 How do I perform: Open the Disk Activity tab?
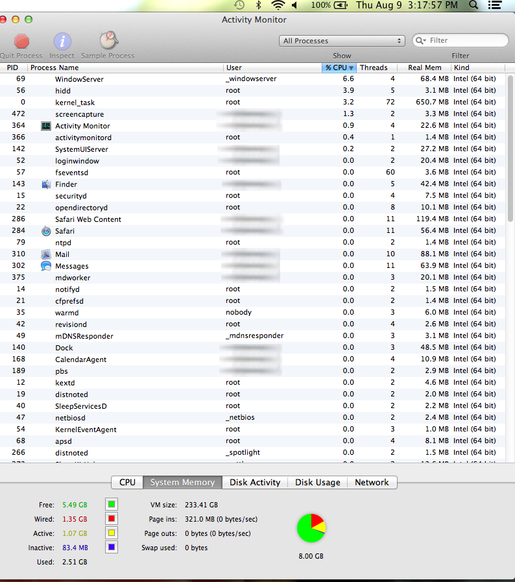[x=255, y=482]
